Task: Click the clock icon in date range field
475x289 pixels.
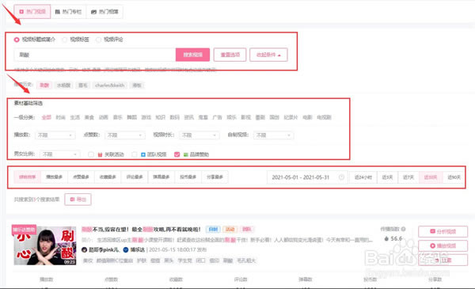Action: click(x=341, y=177)
